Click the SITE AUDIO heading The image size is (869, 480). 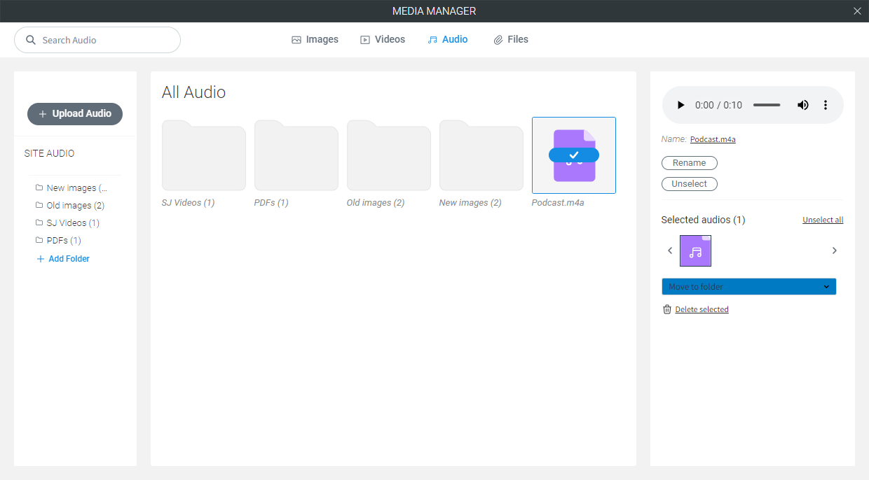pyautogui.click(x=49, y=153)
